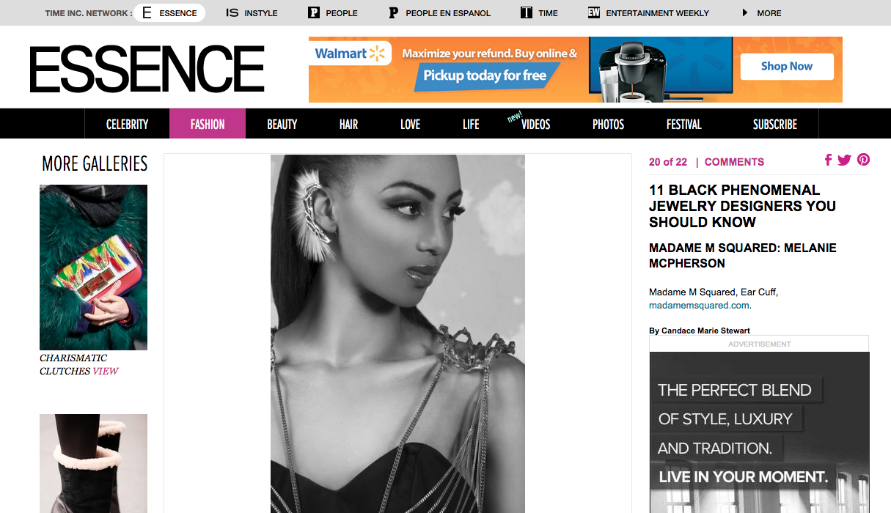Go to the Hair section
Viewport: 891px width, 513px height.
pyautogui.click(x=348, y=124)
